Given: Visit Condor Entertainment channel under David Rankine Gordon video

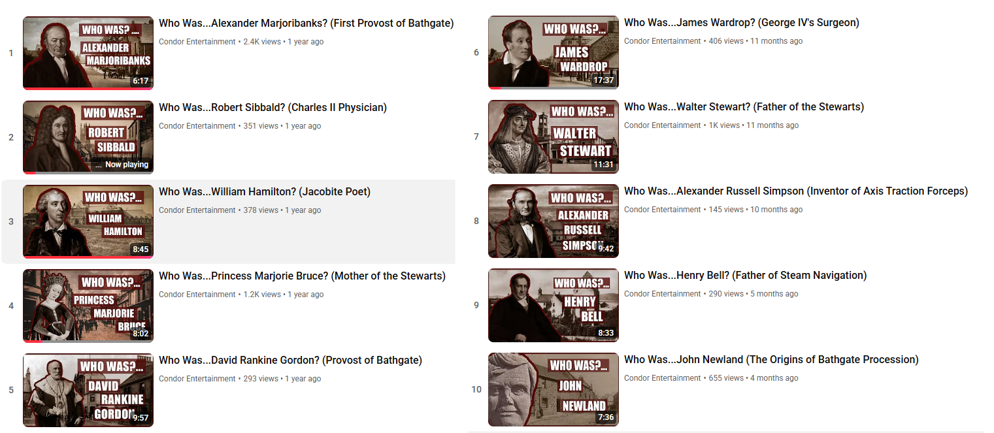Looking at the screenshot, I should coord(197,379).
